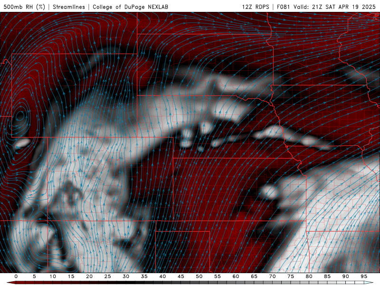Click 'Valid: 21Z SAT APR 19 2025' text
The height and width of the screenshot is (285, 380).
point(334,7)
